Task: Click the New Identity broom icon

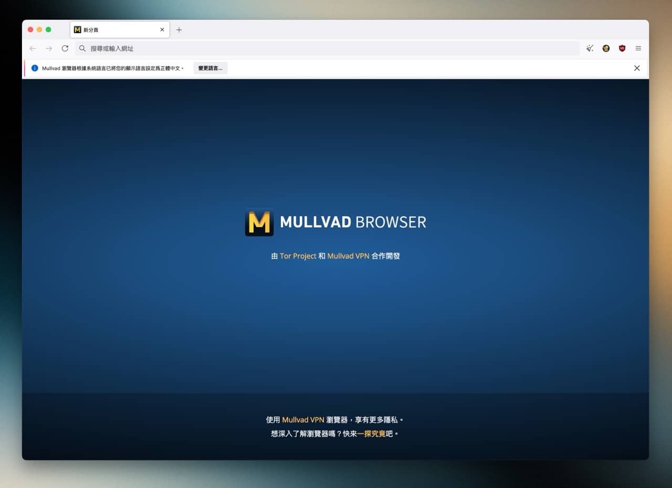Action: 590,48
